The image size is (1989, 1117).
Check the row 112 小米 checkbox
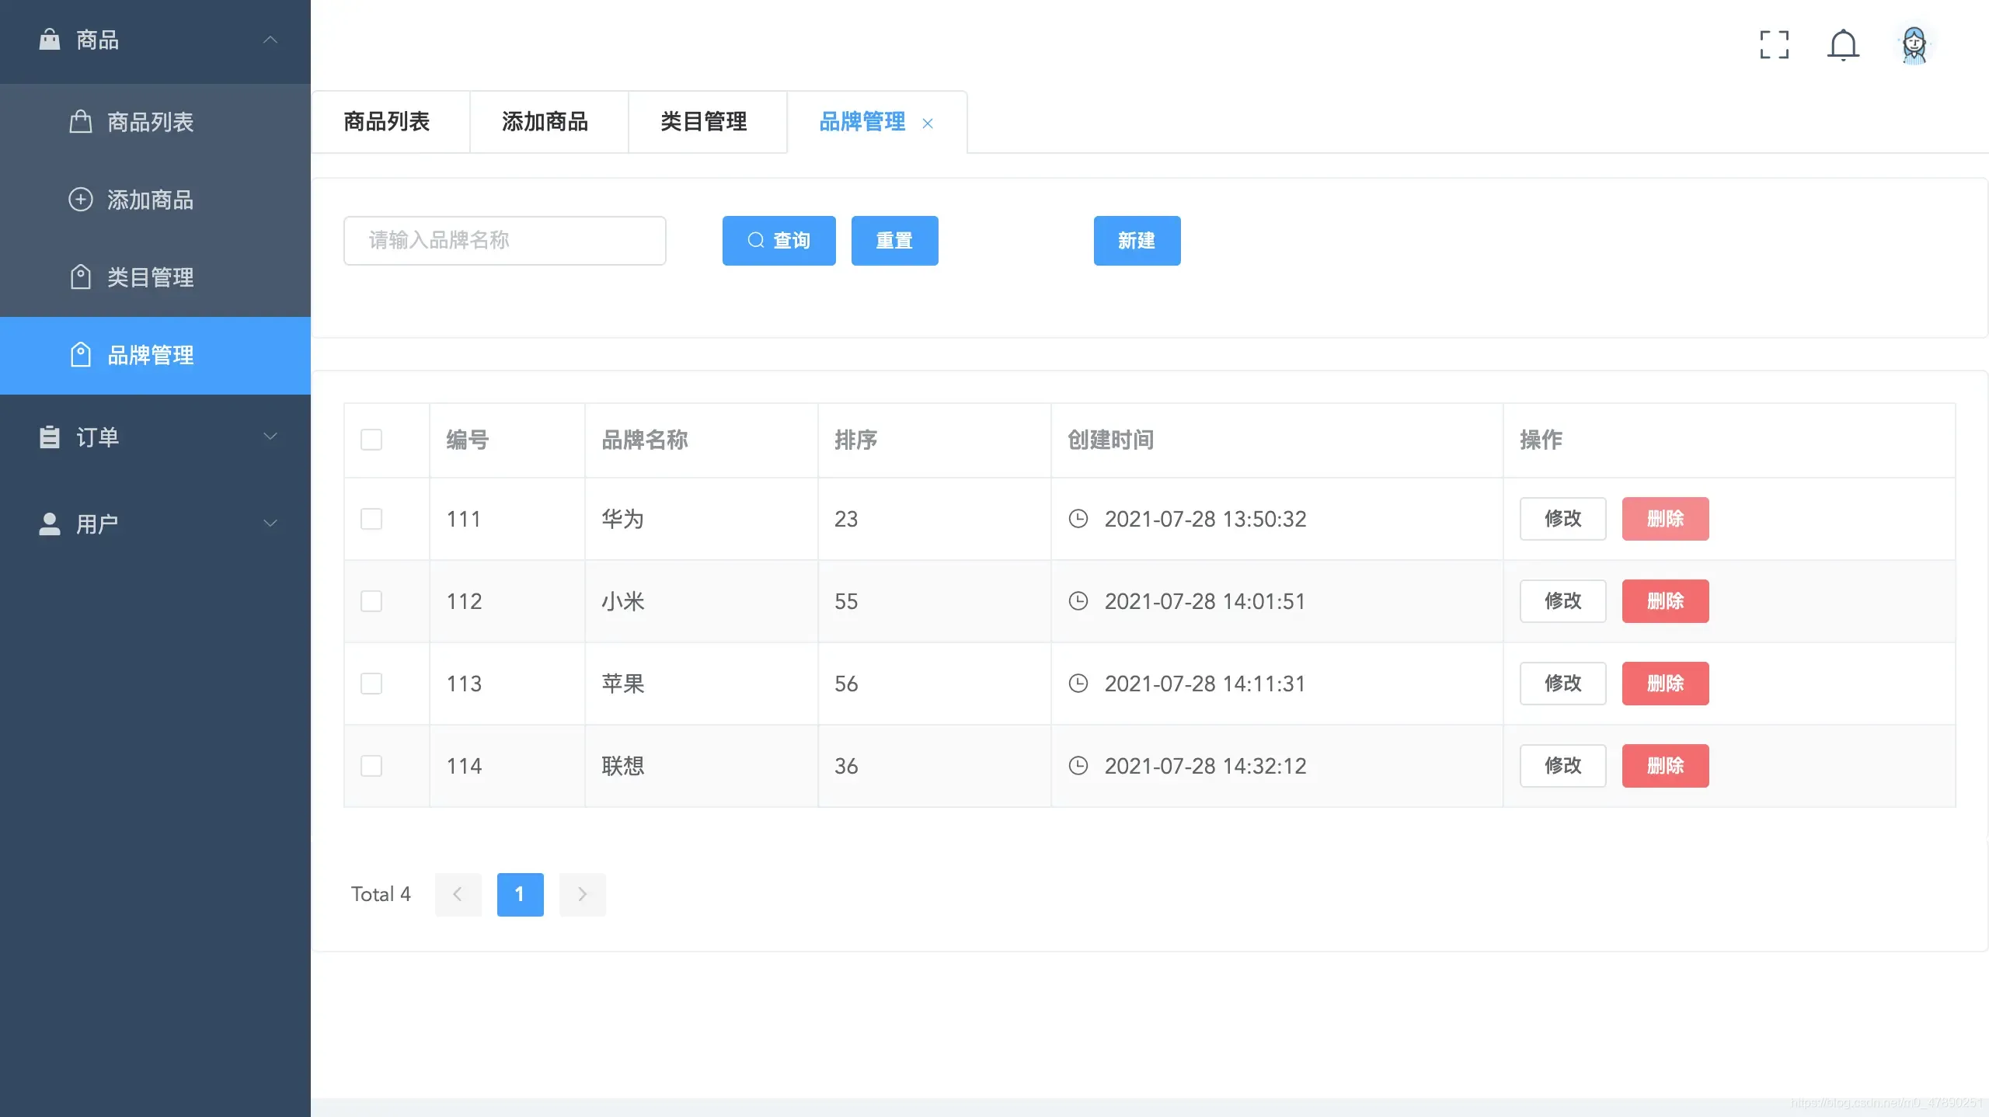point(371,601)
